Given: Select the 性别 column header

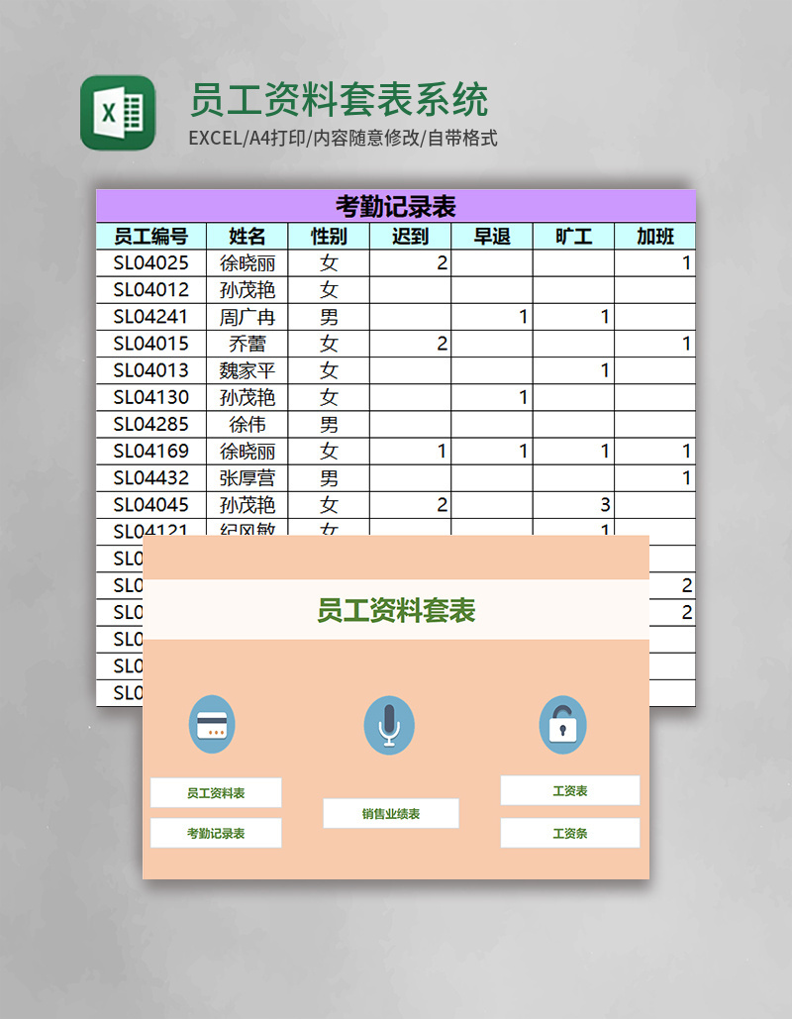Looking at the screenshot, I should click(327, 237).
